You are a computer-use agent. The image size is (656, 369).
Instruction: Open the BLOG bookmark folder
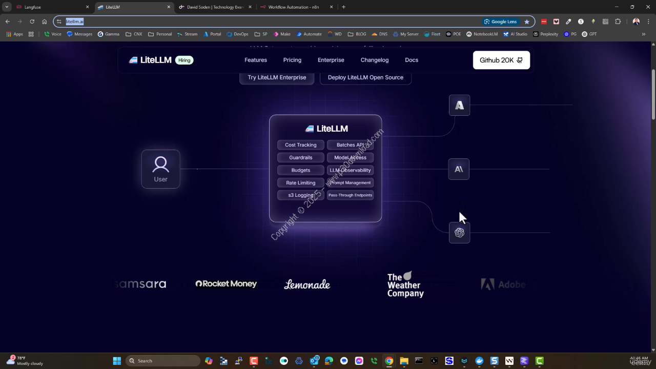[357, 34]
